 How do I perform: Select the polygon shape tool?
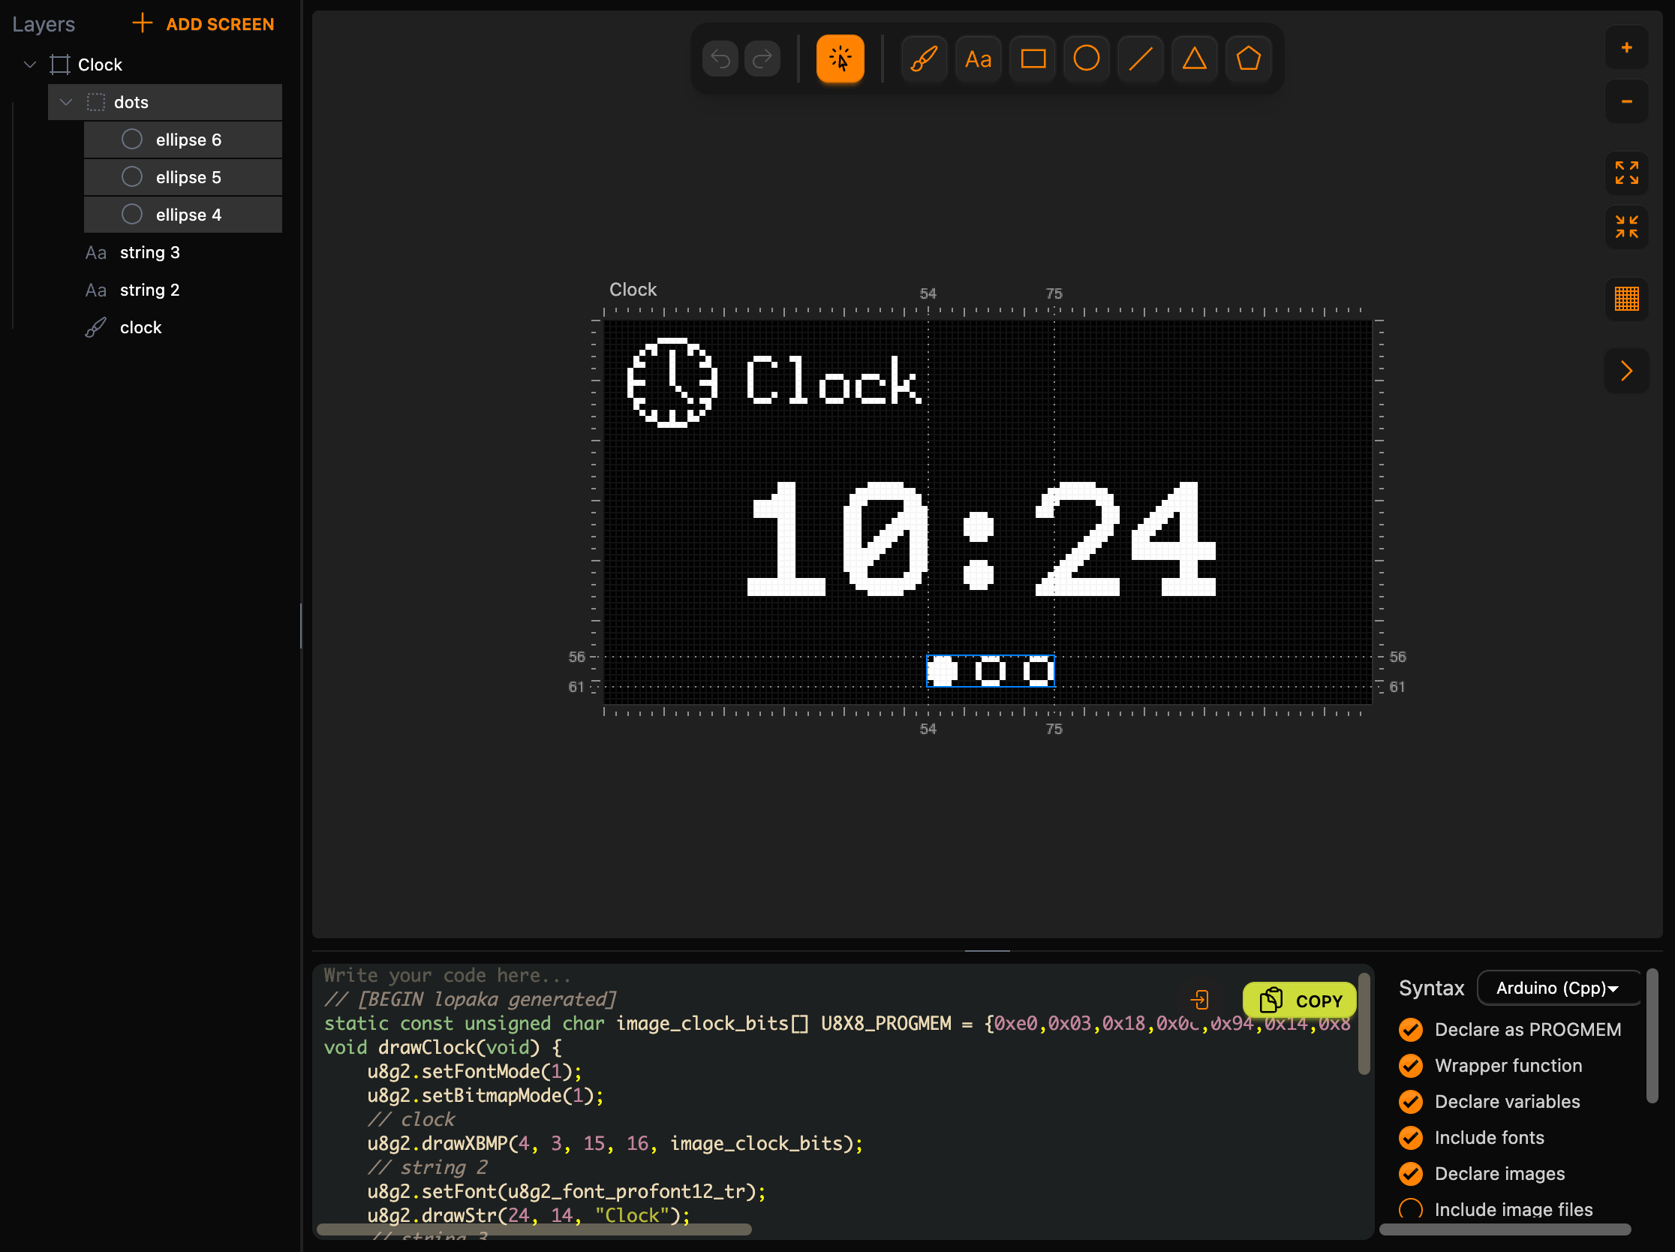[1248, 59]
